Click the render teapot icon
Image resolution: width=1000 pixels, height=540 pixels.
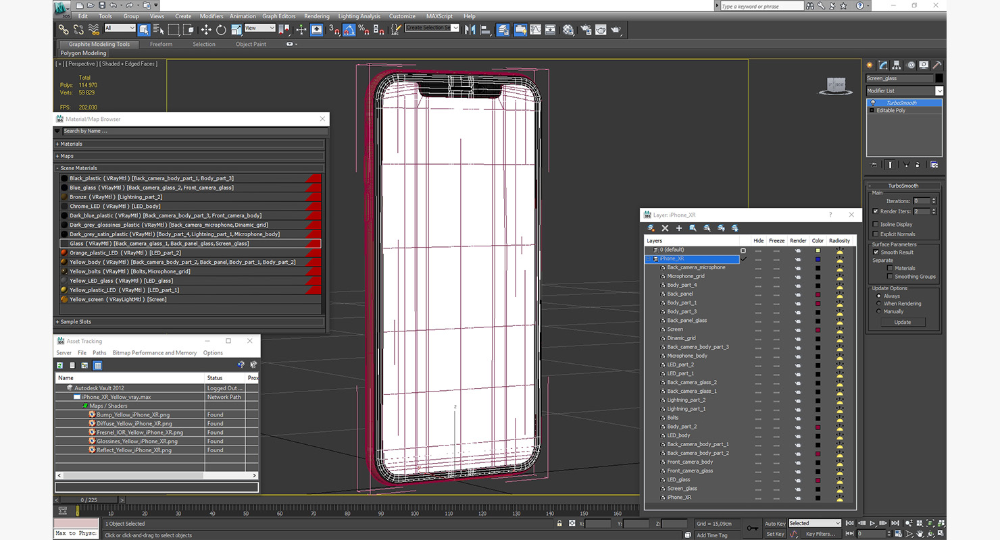point(616,30)
